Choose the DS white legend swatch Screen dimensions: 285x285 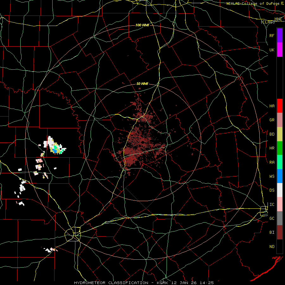280,190
